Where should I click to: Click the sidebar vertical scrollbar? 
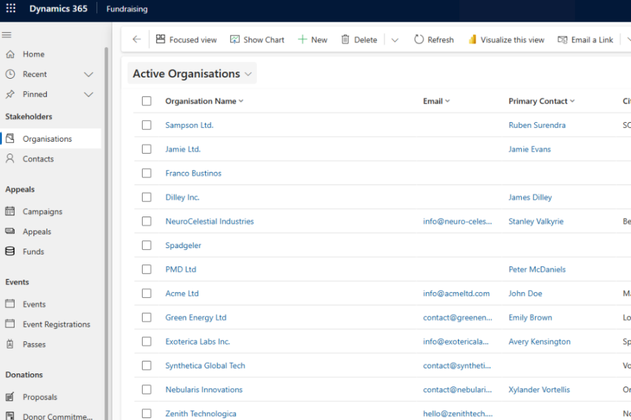point(106,197)
